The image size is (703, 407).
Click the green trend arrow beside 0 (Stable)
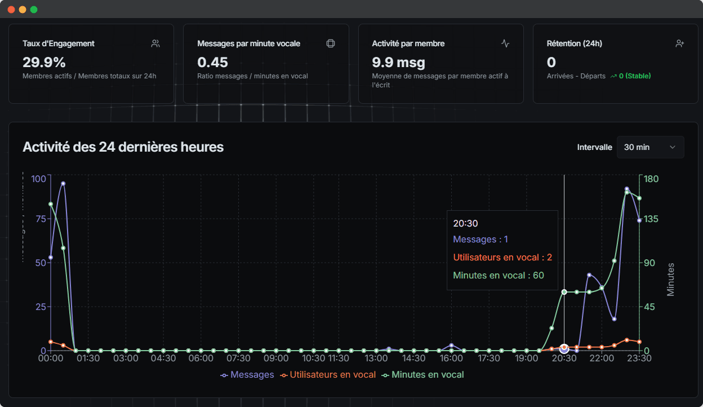pyautogui.click(x=613, y=76)
